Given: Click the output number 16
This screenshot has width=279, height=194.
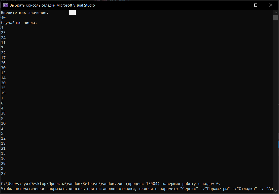Looking at the screenshot, I should point(3,159).
